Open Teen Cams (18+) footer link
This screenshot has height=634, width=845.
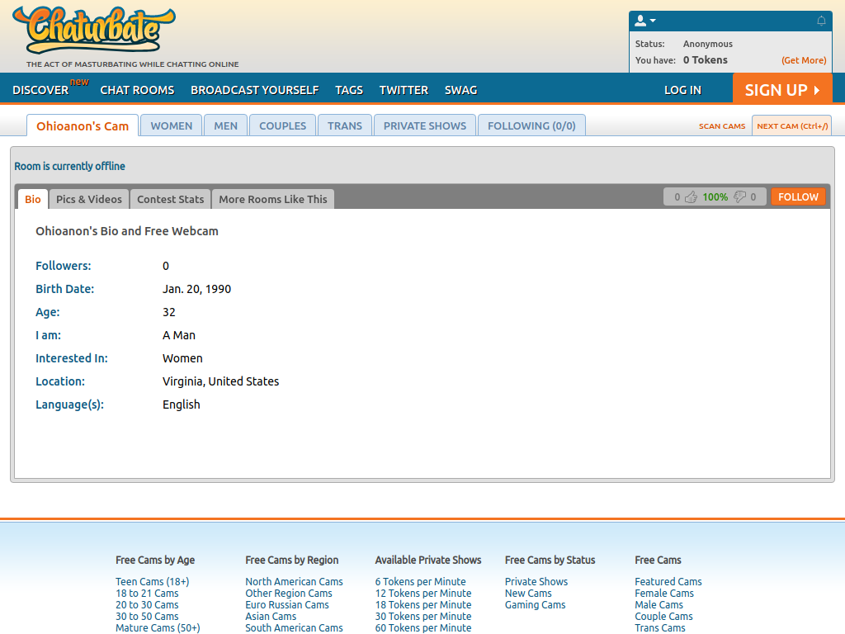pyautogui.click(x=152, y=582)
